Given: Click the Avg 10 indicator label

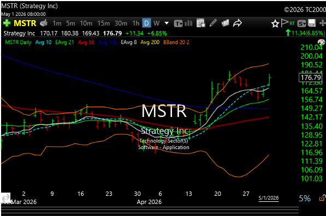Looking at the screenshot, I should coord(43,42).
